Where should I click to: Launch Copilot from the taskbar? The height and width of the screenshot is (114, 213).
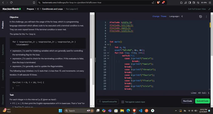click(x=104, y=111)
